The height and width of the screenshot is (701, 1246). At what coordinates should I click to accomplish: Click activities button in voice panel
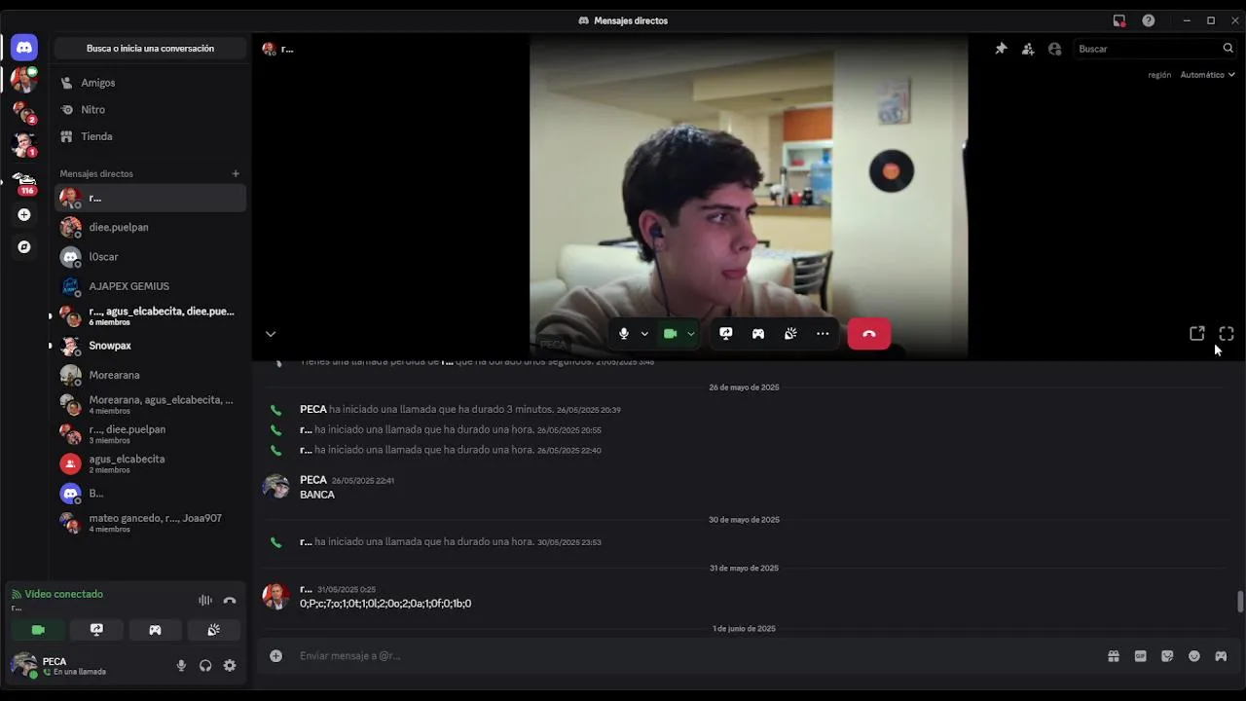[155, 630]
